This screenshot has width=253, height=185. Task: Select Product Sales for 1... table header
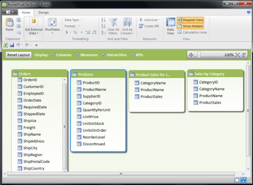[x=157, y=74]
